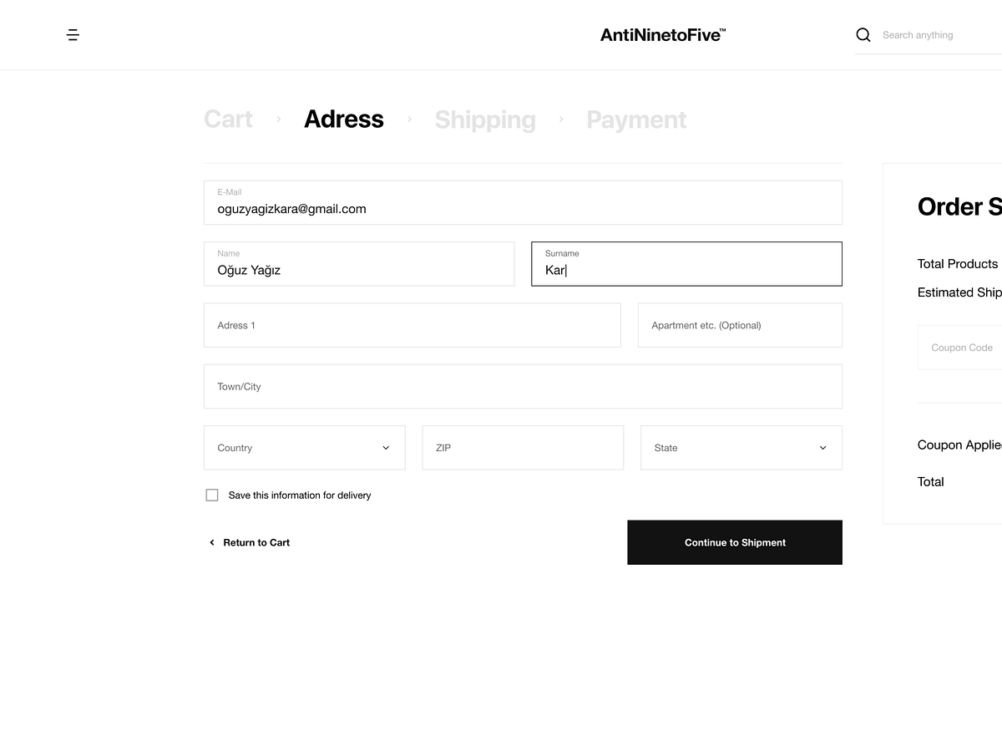Viewport: 1002px width, 752px height.
Task: Click the breadcrumb arrow after Cart
Action: 278,119
